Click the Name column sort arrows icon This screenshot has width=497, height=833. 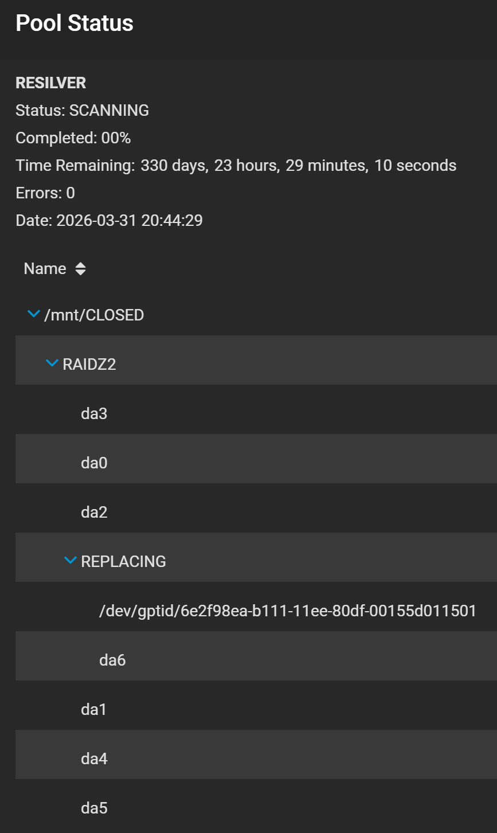(80, 269)
